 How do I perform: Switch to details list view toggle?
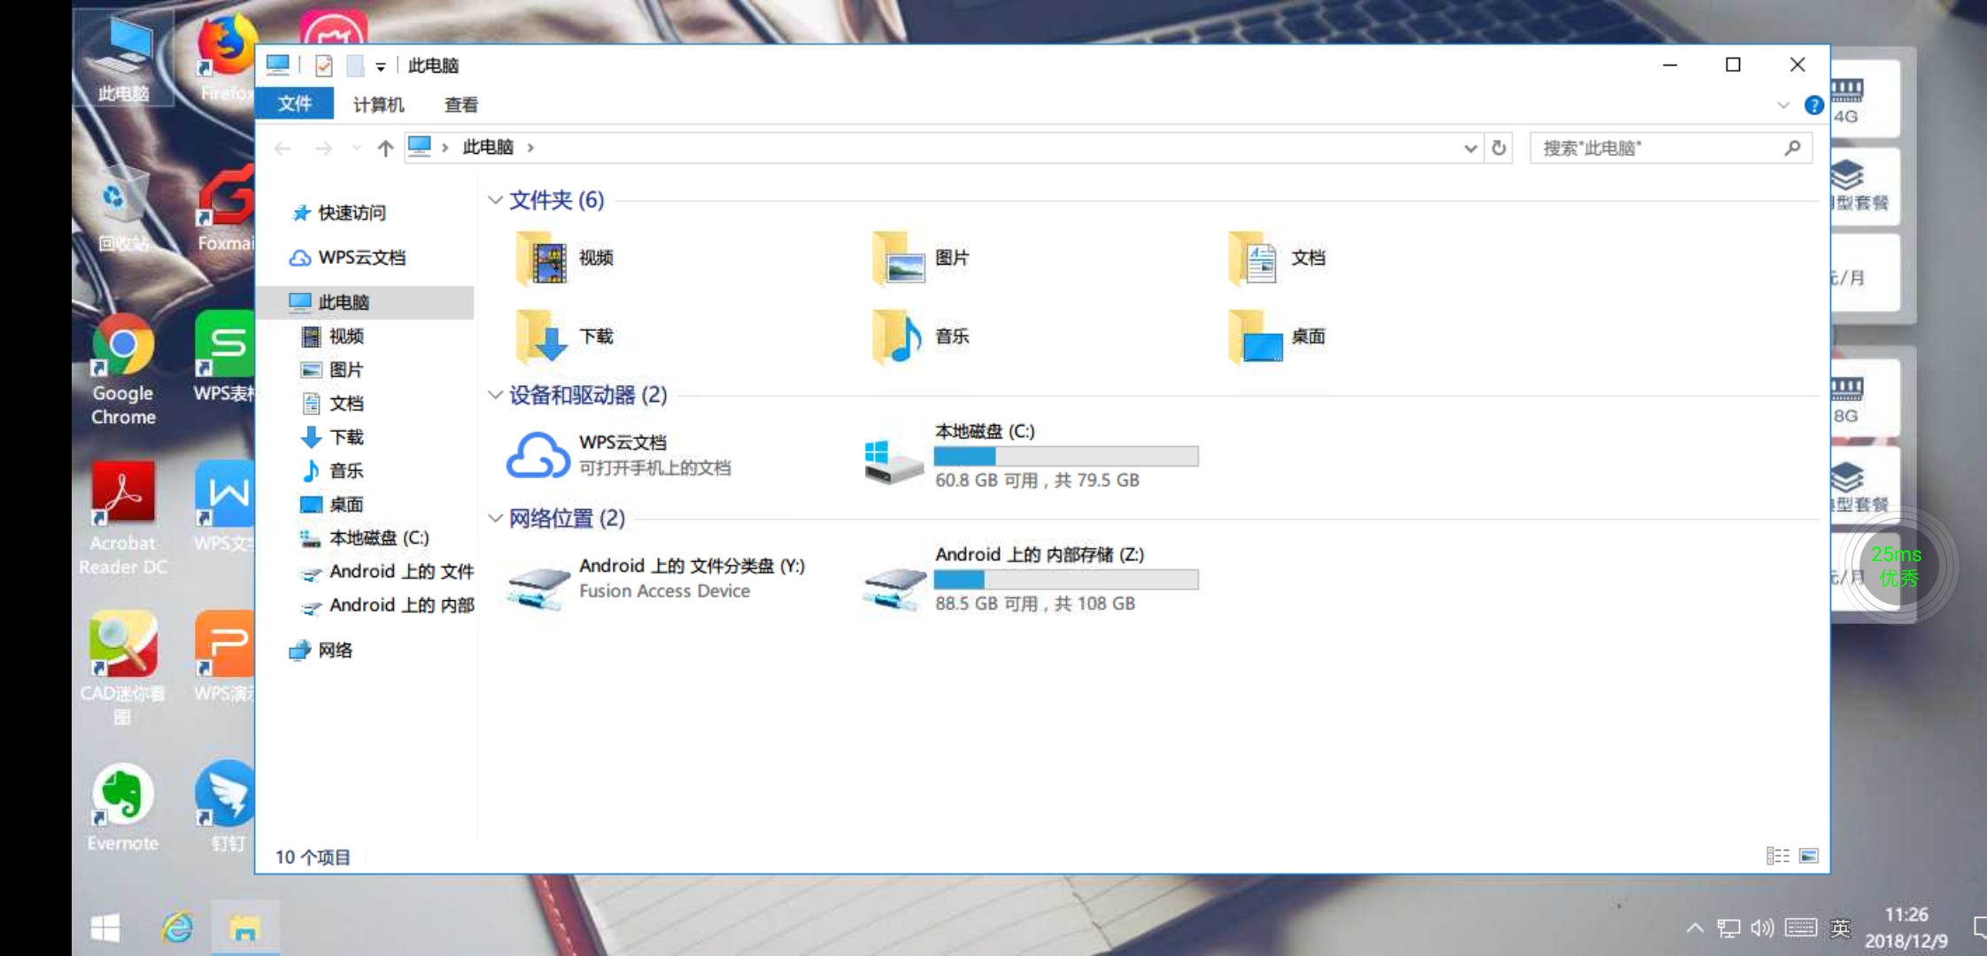(1777, 856)
